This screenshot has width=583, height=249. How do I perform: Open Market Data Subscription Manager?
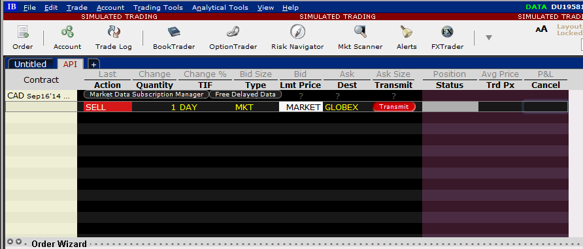[x=146, y=95]
